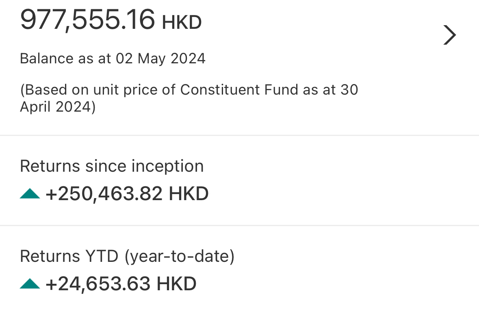The width and height of the screenshot is (479, 313).
Task: Tap the HKD label beside the balance
Action: pos(182,23)
